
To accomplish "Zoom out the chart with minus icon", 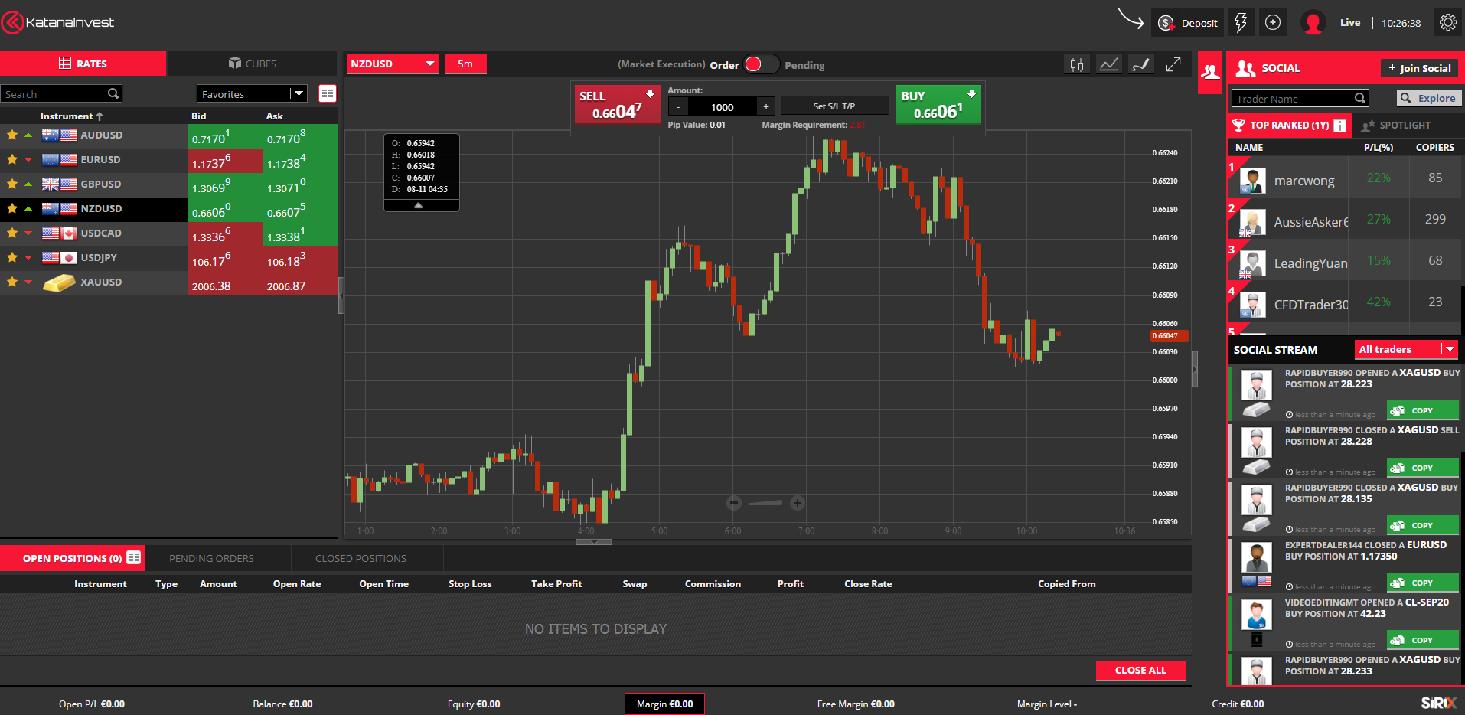I will click(734, 503).
